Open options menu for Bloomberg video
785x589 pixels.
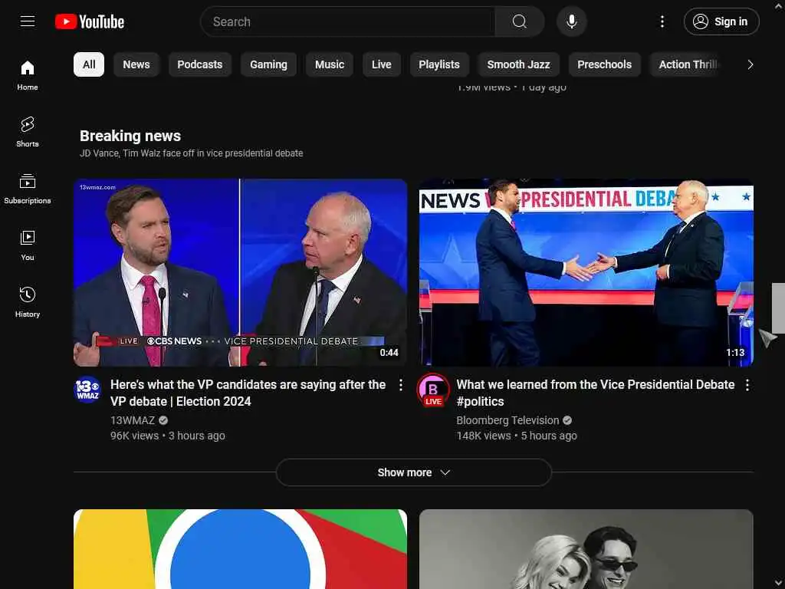point(747,385)
